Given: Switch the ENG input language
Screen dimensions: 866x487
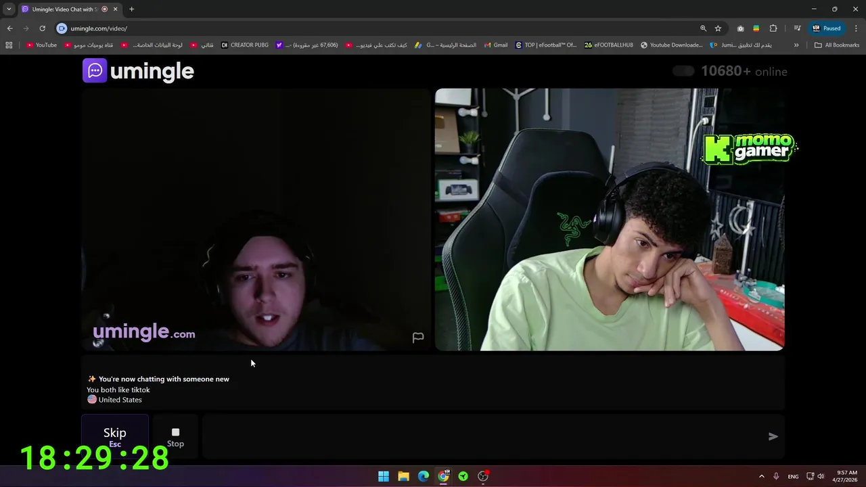Looking at the screenshot, I should click(793, 476).
